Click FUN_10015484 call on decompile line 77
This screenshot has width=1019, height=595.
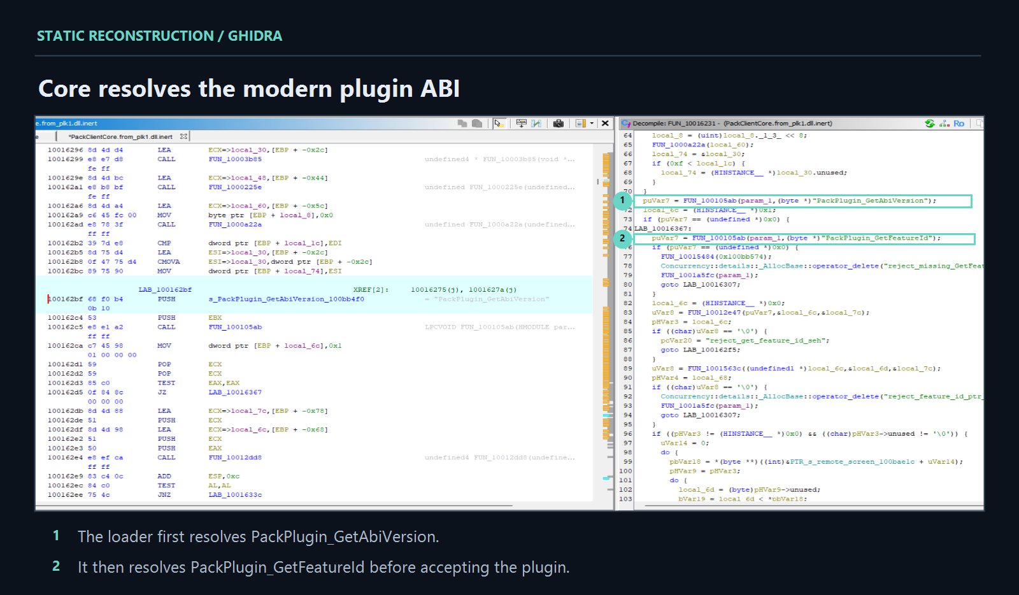[687, 257]
